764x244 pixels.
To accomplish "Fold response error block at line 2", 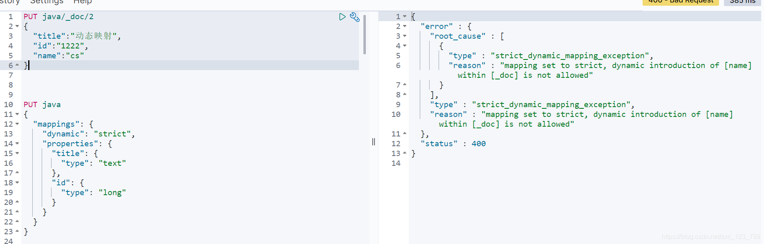I will pyautogui.click(x=405, y=26).
